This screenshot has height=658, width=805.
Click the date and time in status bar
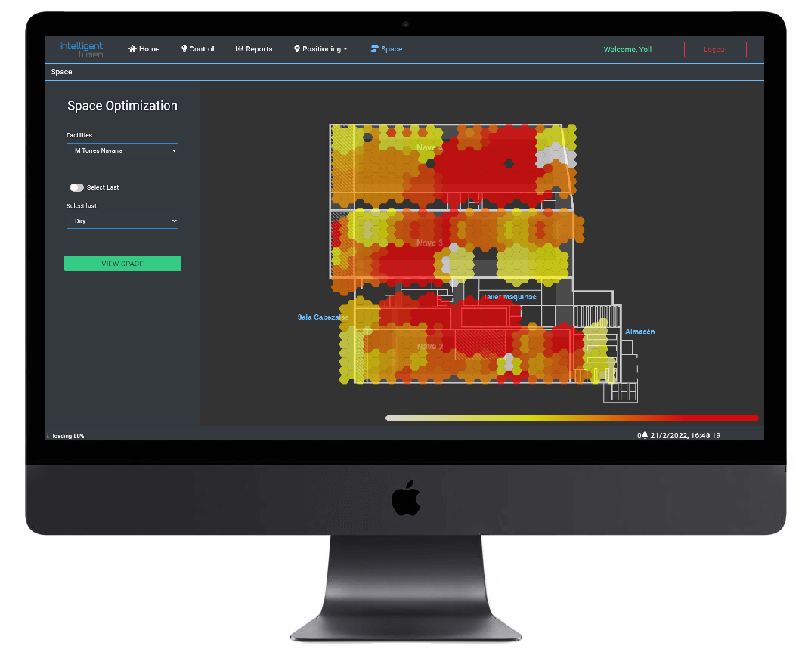(685, 435)
